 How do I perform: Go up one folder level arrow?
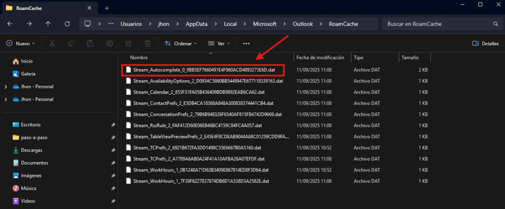[48, 24]
